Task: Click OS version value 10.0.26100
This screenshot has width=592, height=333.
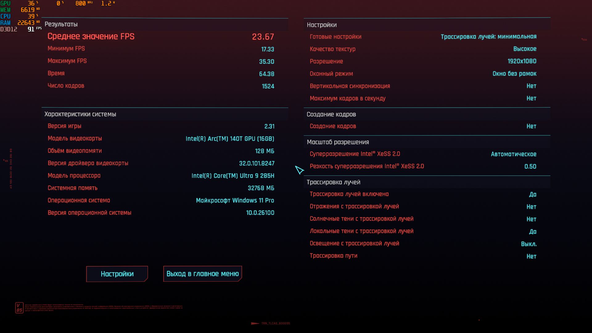Action: [x=260, y=213]
